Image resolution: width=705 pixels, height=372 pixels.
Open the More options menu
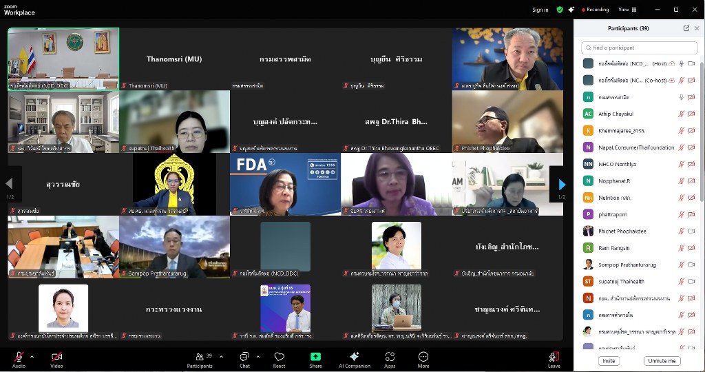click(423, 360)
